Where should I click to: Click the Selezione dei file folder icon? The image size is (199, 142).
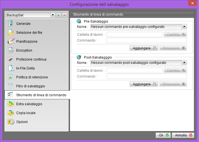point(11,32)
